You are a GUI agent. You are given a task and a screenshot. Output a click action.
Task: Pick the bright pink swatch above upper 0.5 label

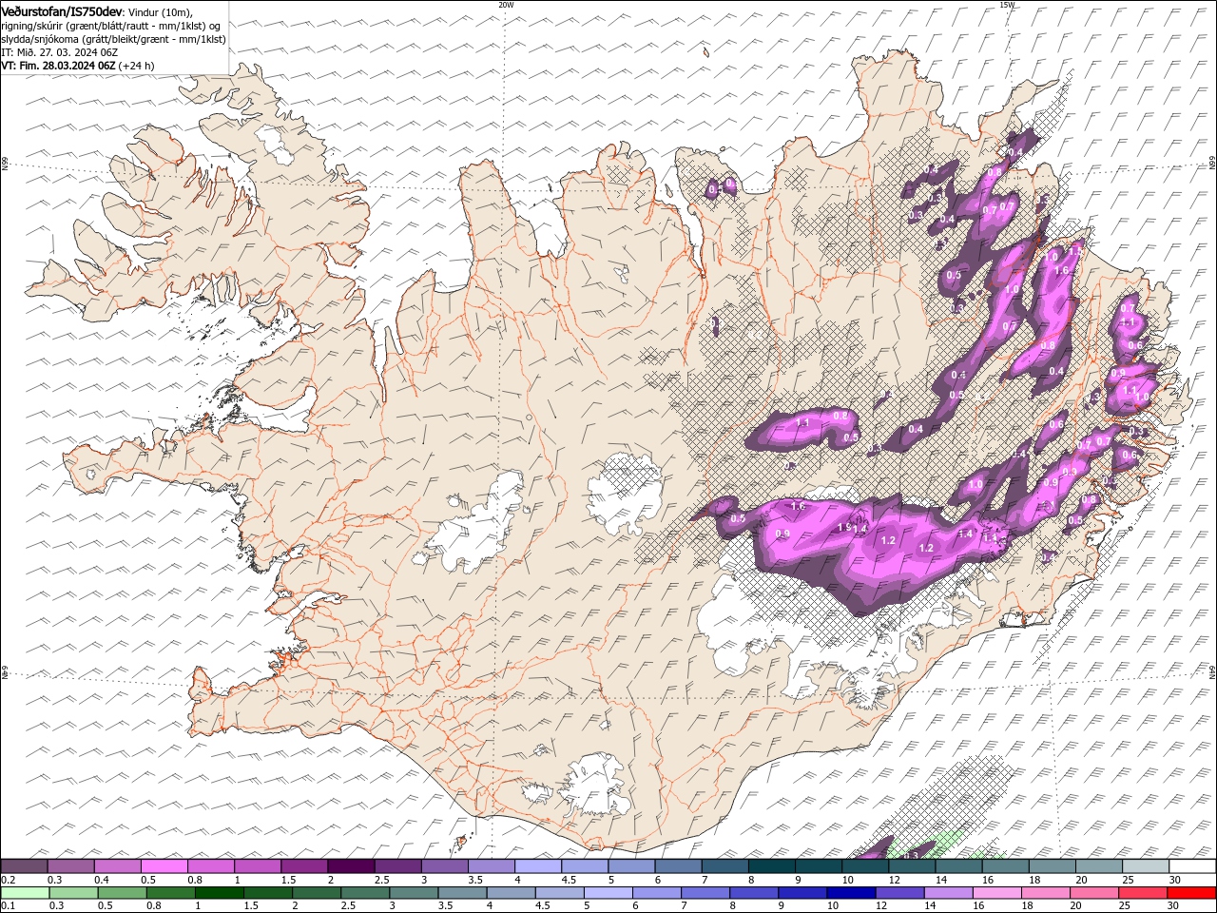click(164, 866)
